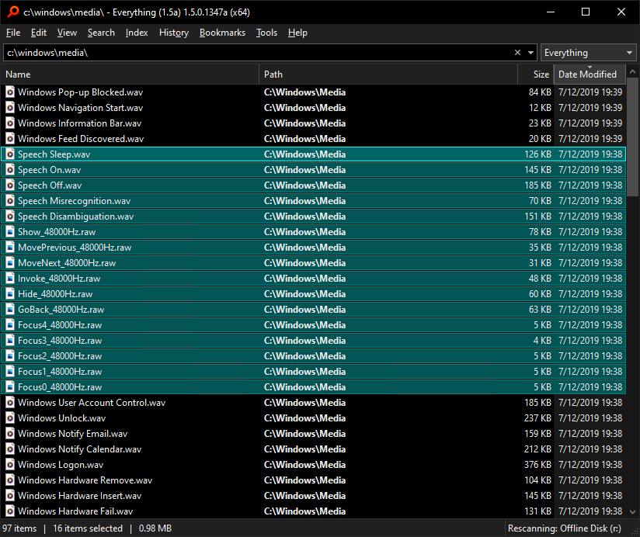Click the file icon of Hide_48000Hz.raw
The height and width of the screenshot is (537, 640).
point(10,293)
